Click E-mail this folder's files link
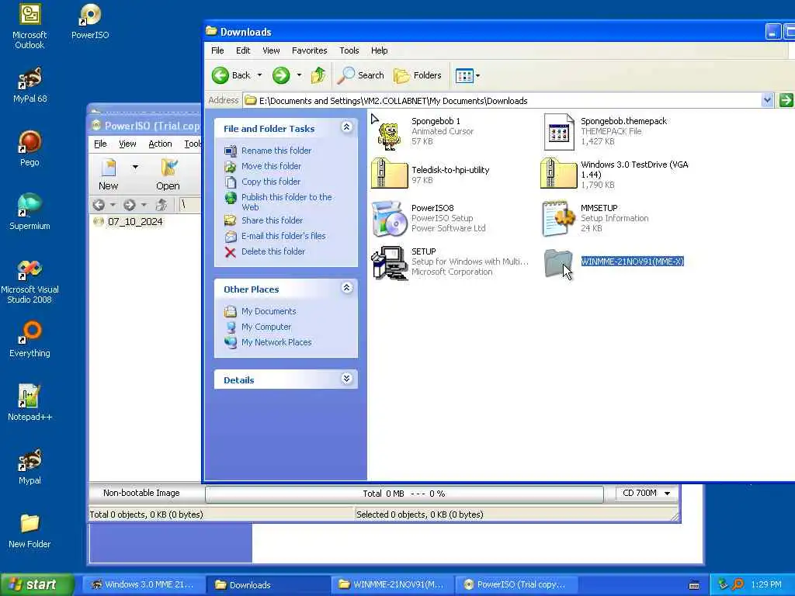 pos(283,236)
